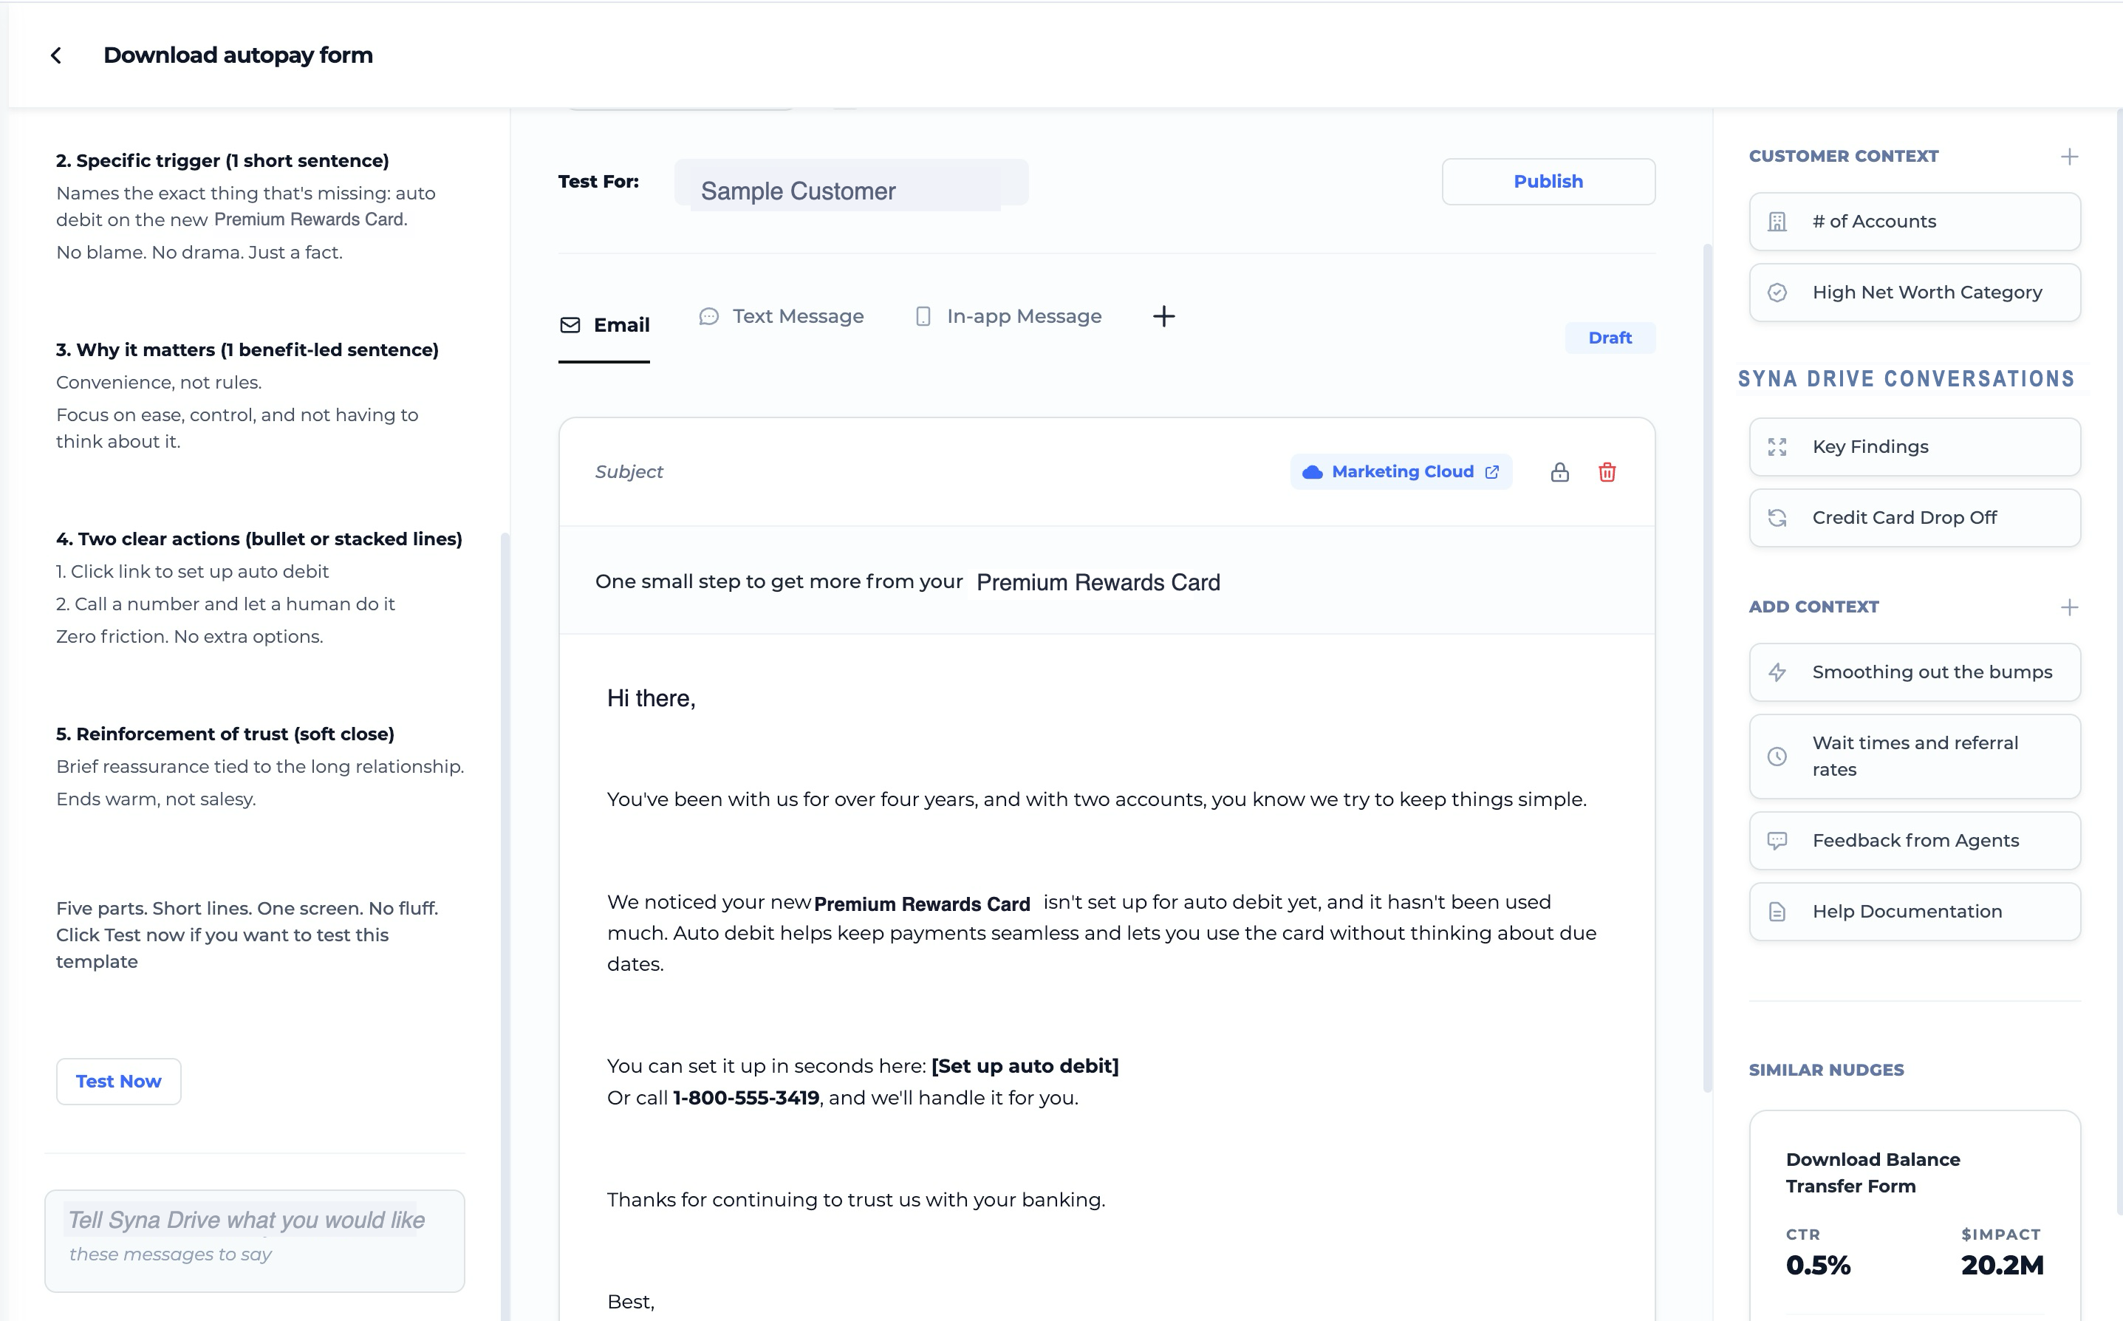Click the SIMILAR NUDGES heading
This screenshot has height=1321, width=2123.
pos(1826,1071)
